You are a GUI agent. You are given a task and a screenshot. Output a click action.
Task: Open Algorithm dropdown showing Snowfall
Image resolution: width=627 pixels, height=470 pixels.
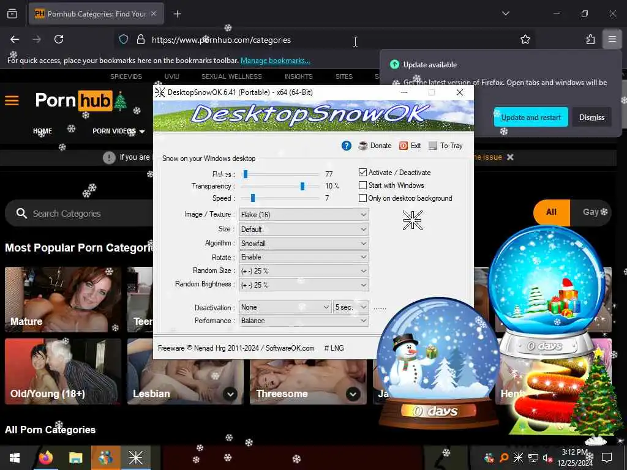tap(304, 244)
